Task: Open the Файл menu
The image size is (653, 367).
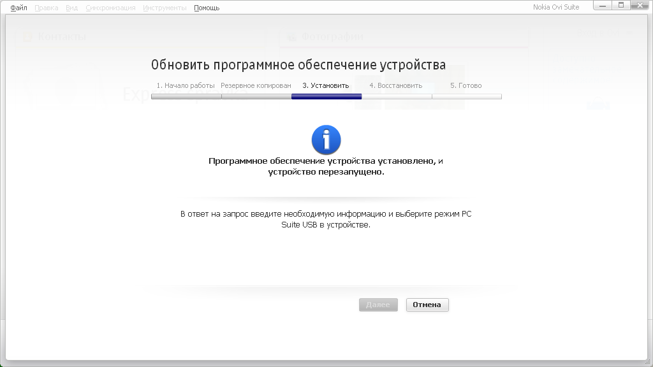Action: 18,8
